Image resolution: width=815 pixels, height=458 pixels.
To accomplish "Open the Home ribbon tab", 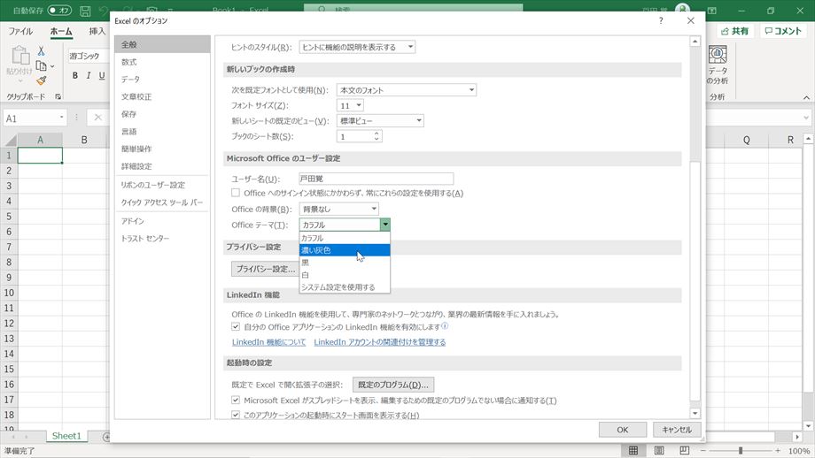I will 61,31.
